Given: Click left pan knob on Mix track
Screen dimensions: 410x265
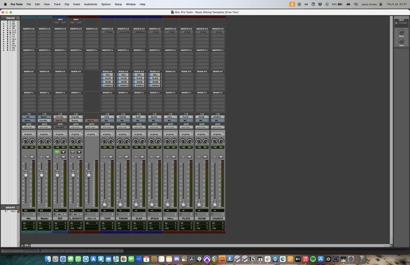Looking at the screenshot, I should click(25, 141).
